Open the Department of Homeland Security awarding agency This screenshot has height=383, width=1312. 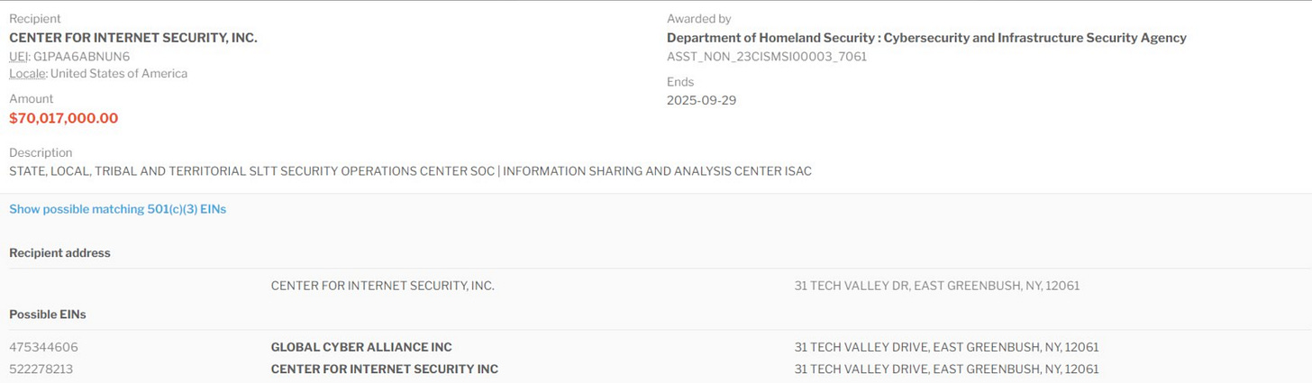tap(926, 38)
